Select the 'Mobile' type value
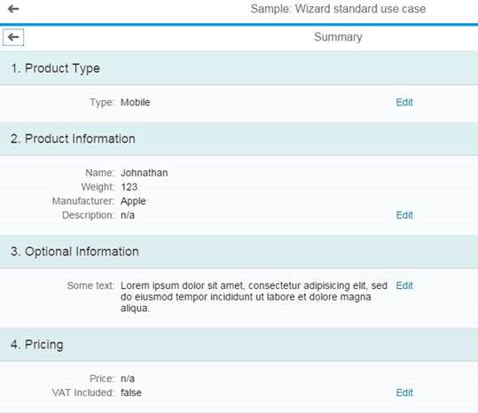This screenshot has height=413, width=478. 136,102
